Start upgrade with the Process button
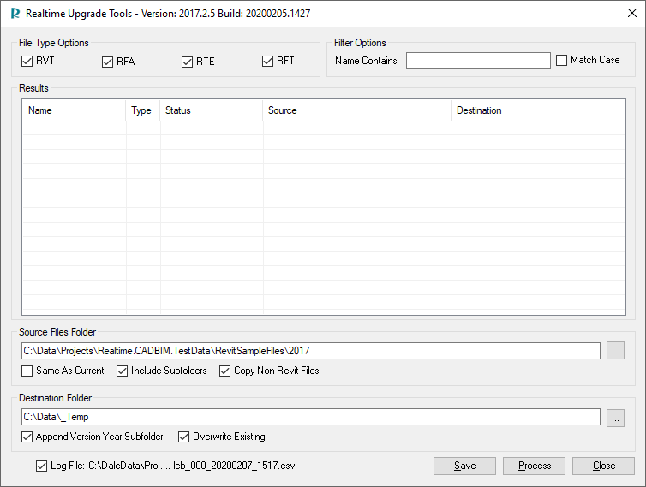The image size is (646, 487). pos(535,466)
